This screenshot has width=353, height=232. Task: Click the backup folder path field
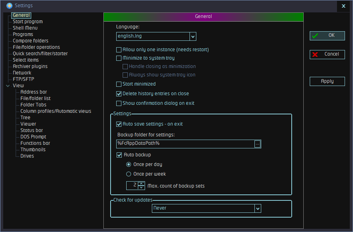click(x=185, y=144)
